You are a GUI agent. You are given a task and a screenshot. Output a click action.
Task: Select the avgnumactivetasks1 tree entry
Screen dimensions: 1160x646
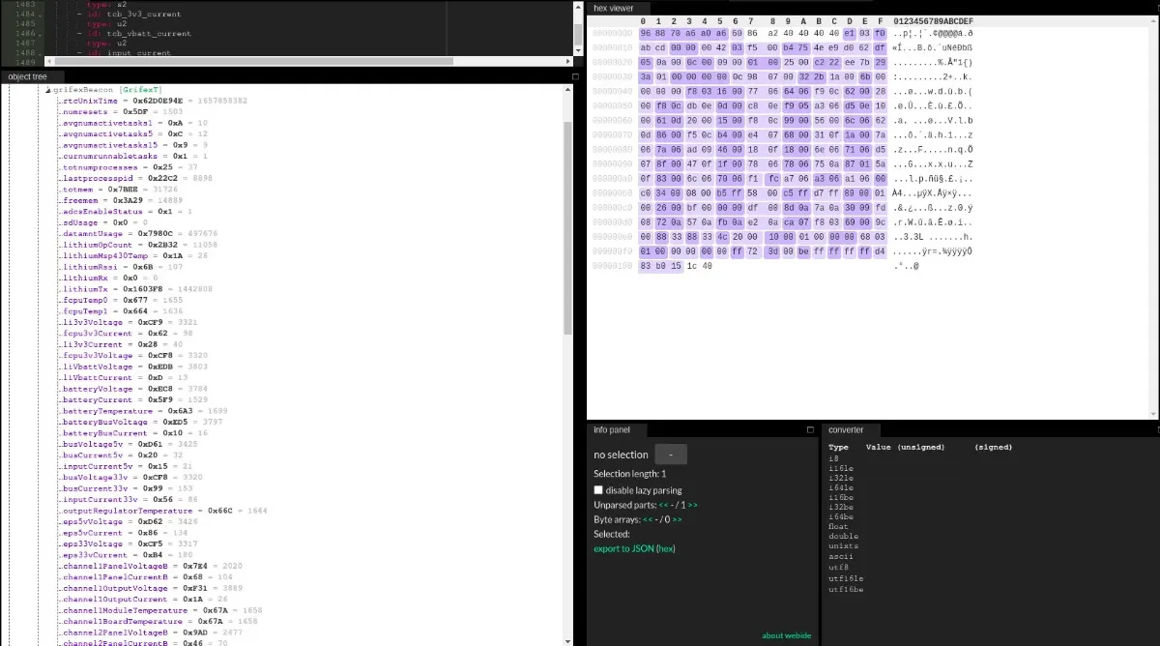click(133, 124)
